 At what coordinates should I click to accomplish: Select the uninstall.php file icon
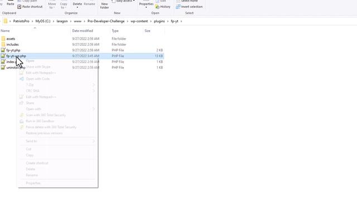pyautogui.click(x=3, y=67)
